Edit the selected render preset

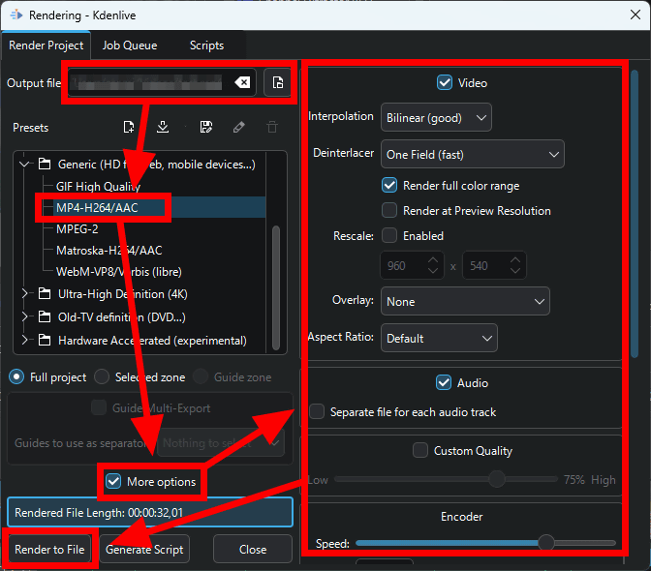[239, 127]
